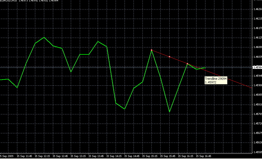Click the 15 Sep 14:15 time label

pyautogui.click(x=114, y=156)
